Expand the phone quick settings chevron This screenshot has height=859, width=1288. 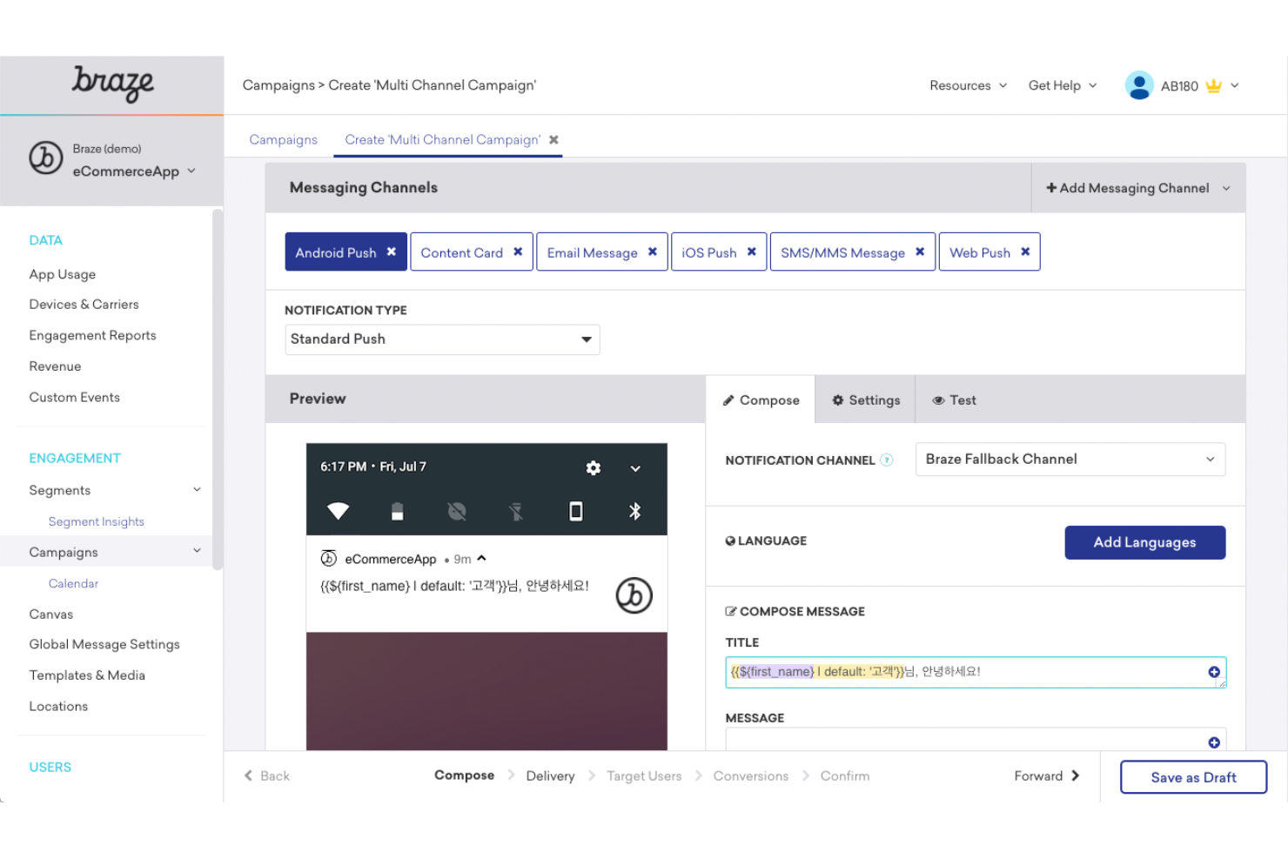[635, 468]
